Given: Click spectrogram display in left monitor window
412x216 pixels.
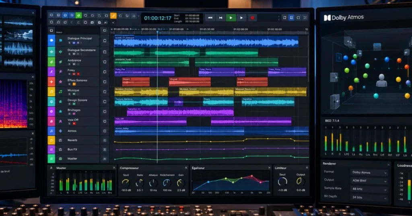Looking at the screenshot, I should [x=13, y=104].
